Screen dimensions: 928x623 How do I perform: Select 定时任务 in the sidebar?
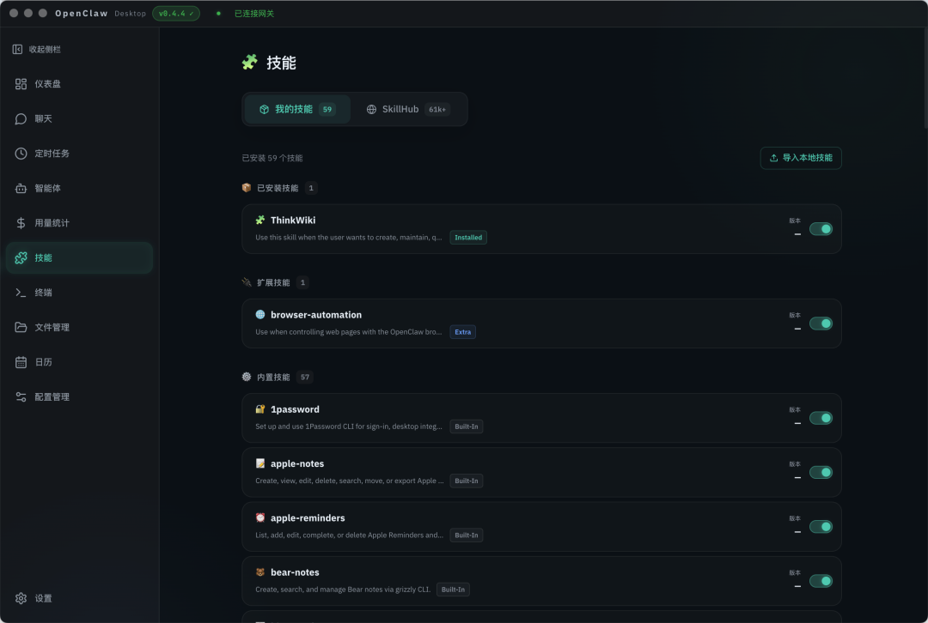[x=79, y=154]
